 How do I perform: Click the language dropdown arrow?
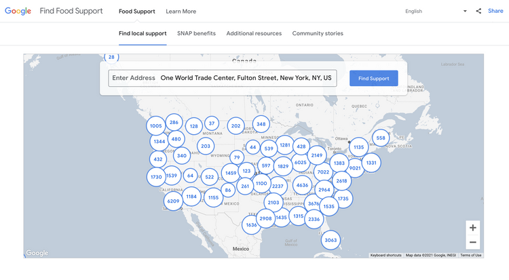[x=465, y=11]
